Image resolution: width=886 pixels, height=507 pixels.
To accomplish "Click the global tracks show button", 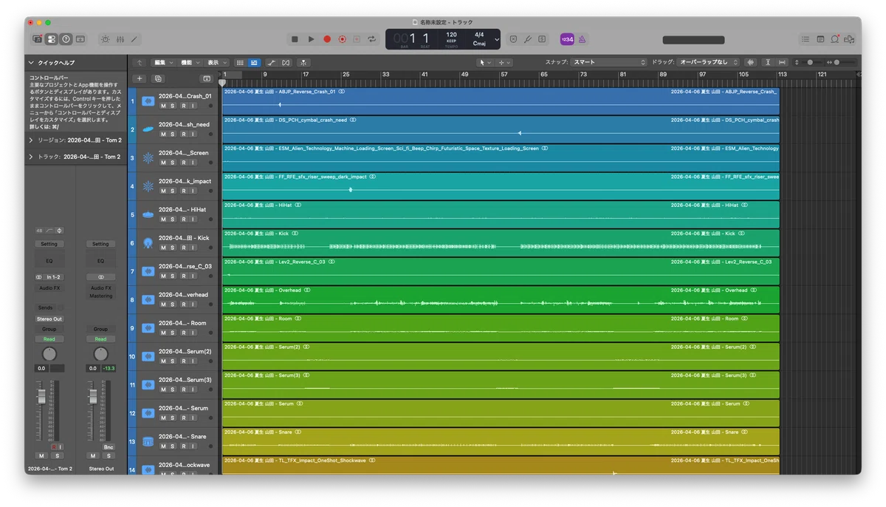I will 207,78.
